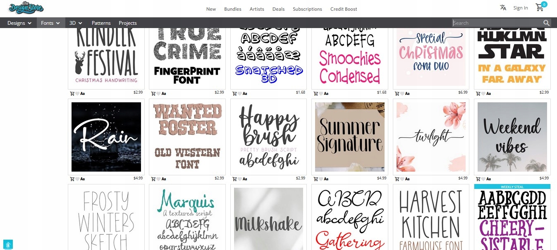Open the Frosty Winters Sketch thumbnail
557x250 pixels.
tap(106, 219)
